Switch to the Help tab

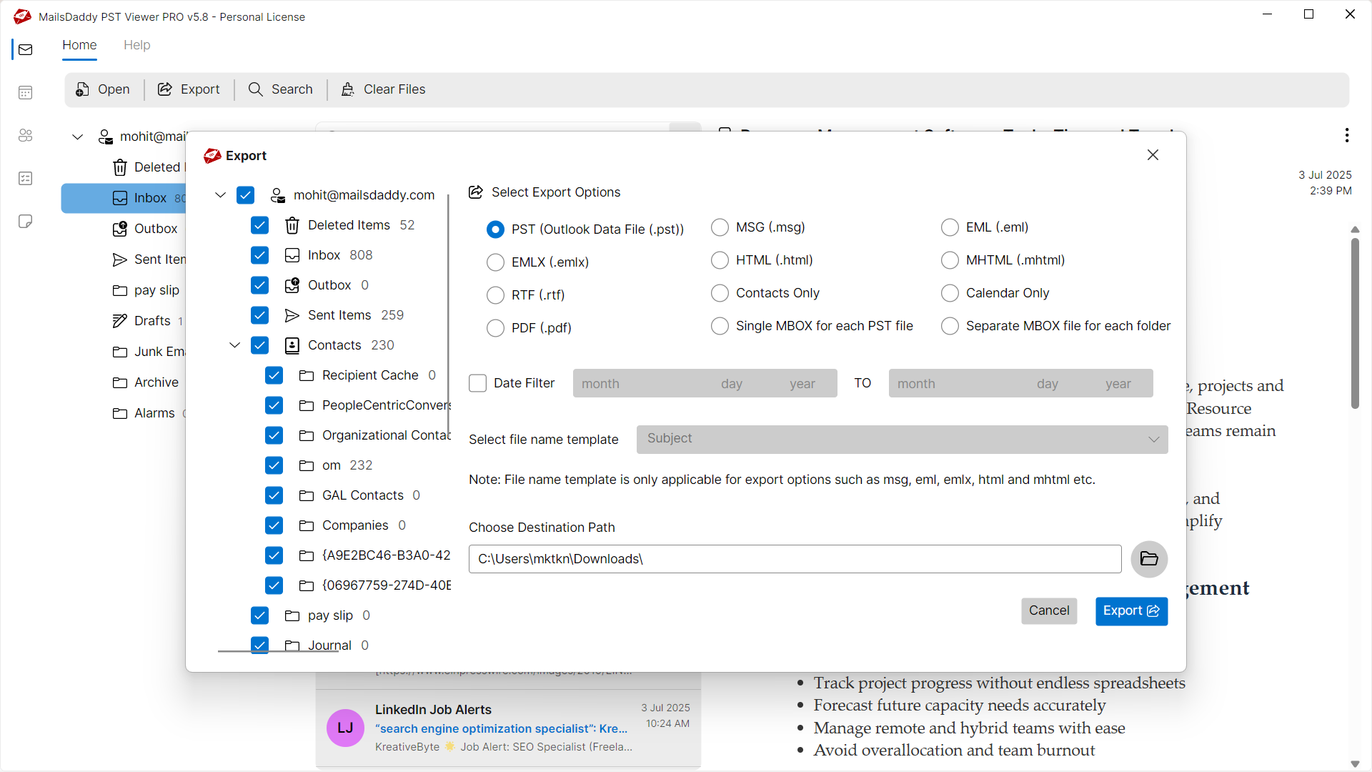click(136, 45)
